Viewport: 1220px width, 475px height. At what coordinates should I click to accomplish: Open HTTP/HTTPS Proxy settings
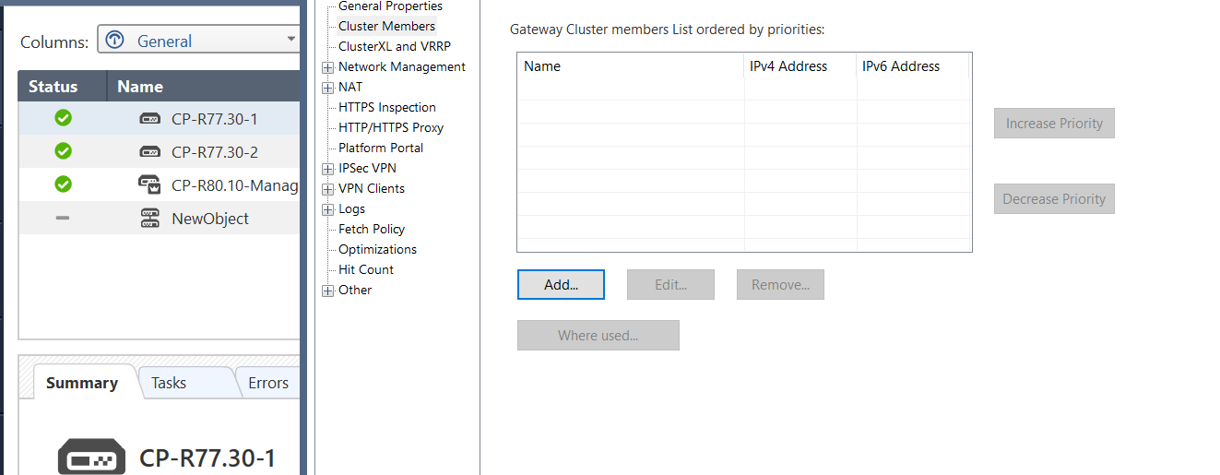(x=391, y=127)
